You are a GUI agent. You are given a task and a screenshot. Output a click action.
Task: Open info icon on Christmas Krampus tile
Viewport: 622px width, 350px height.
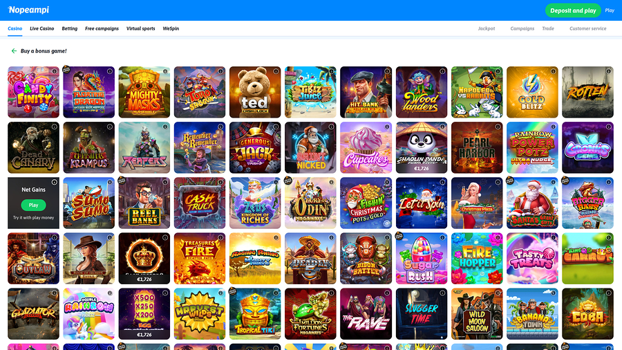109,127
